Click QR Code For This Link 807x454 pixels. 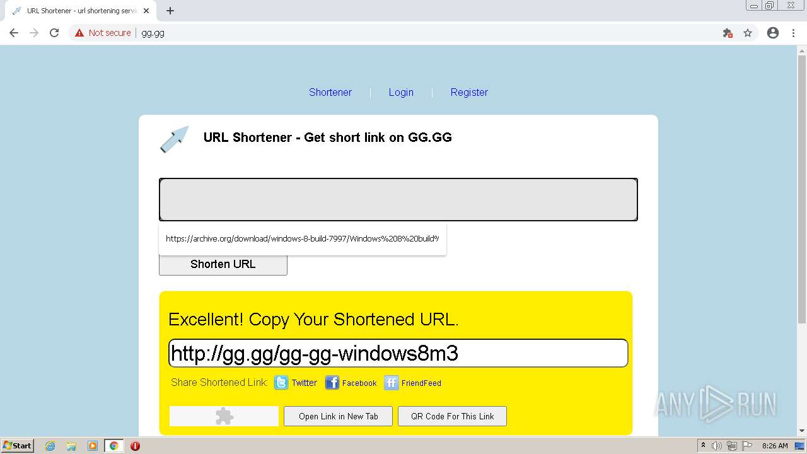(x=453, y=416)
